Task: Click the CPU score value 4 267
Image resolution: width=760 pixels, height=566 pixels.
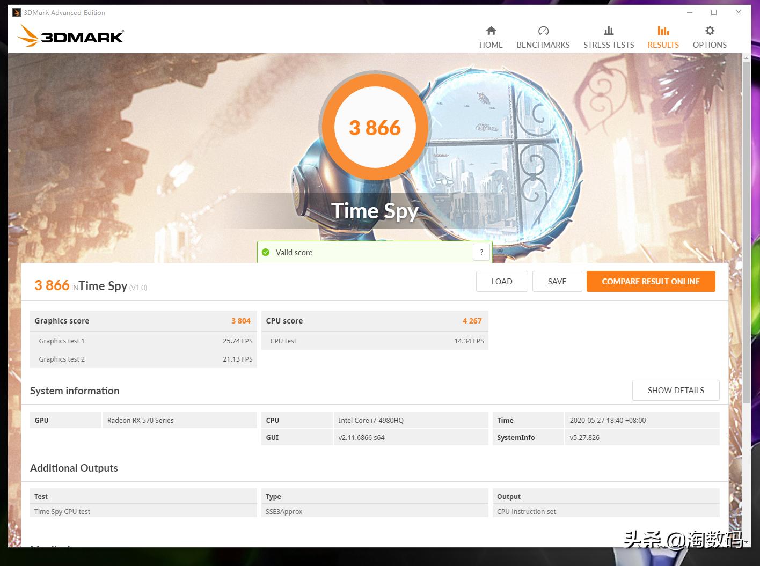Action: coord(472,320)
